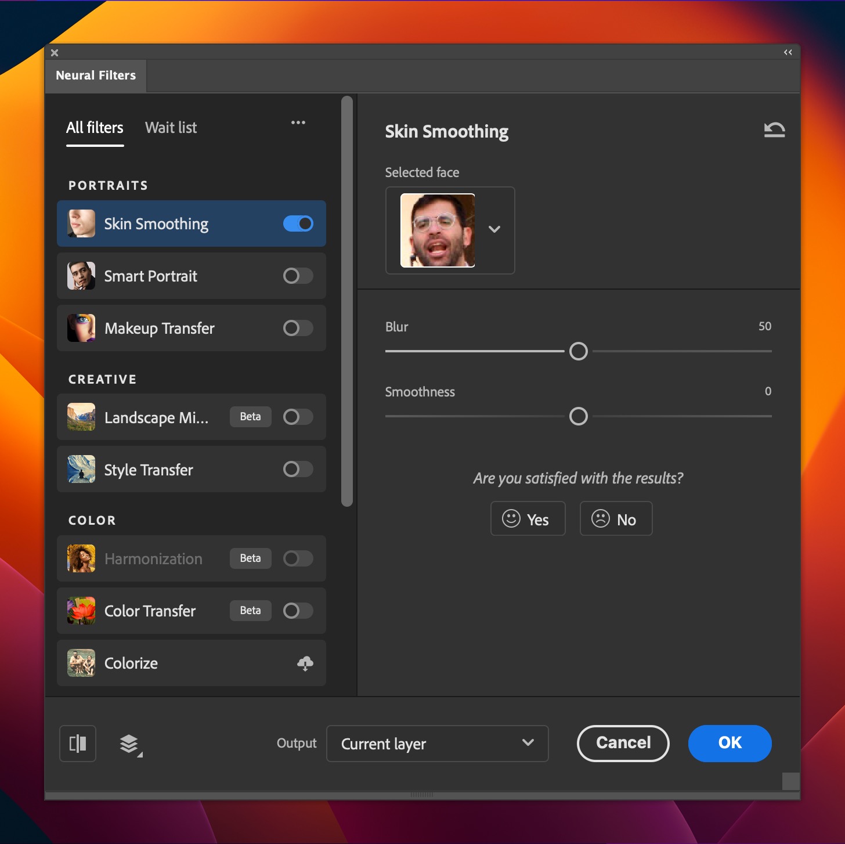Viewport: 845px width, 844px height.
Task: Open the layer preview stack icon
Action: point(131,744)
